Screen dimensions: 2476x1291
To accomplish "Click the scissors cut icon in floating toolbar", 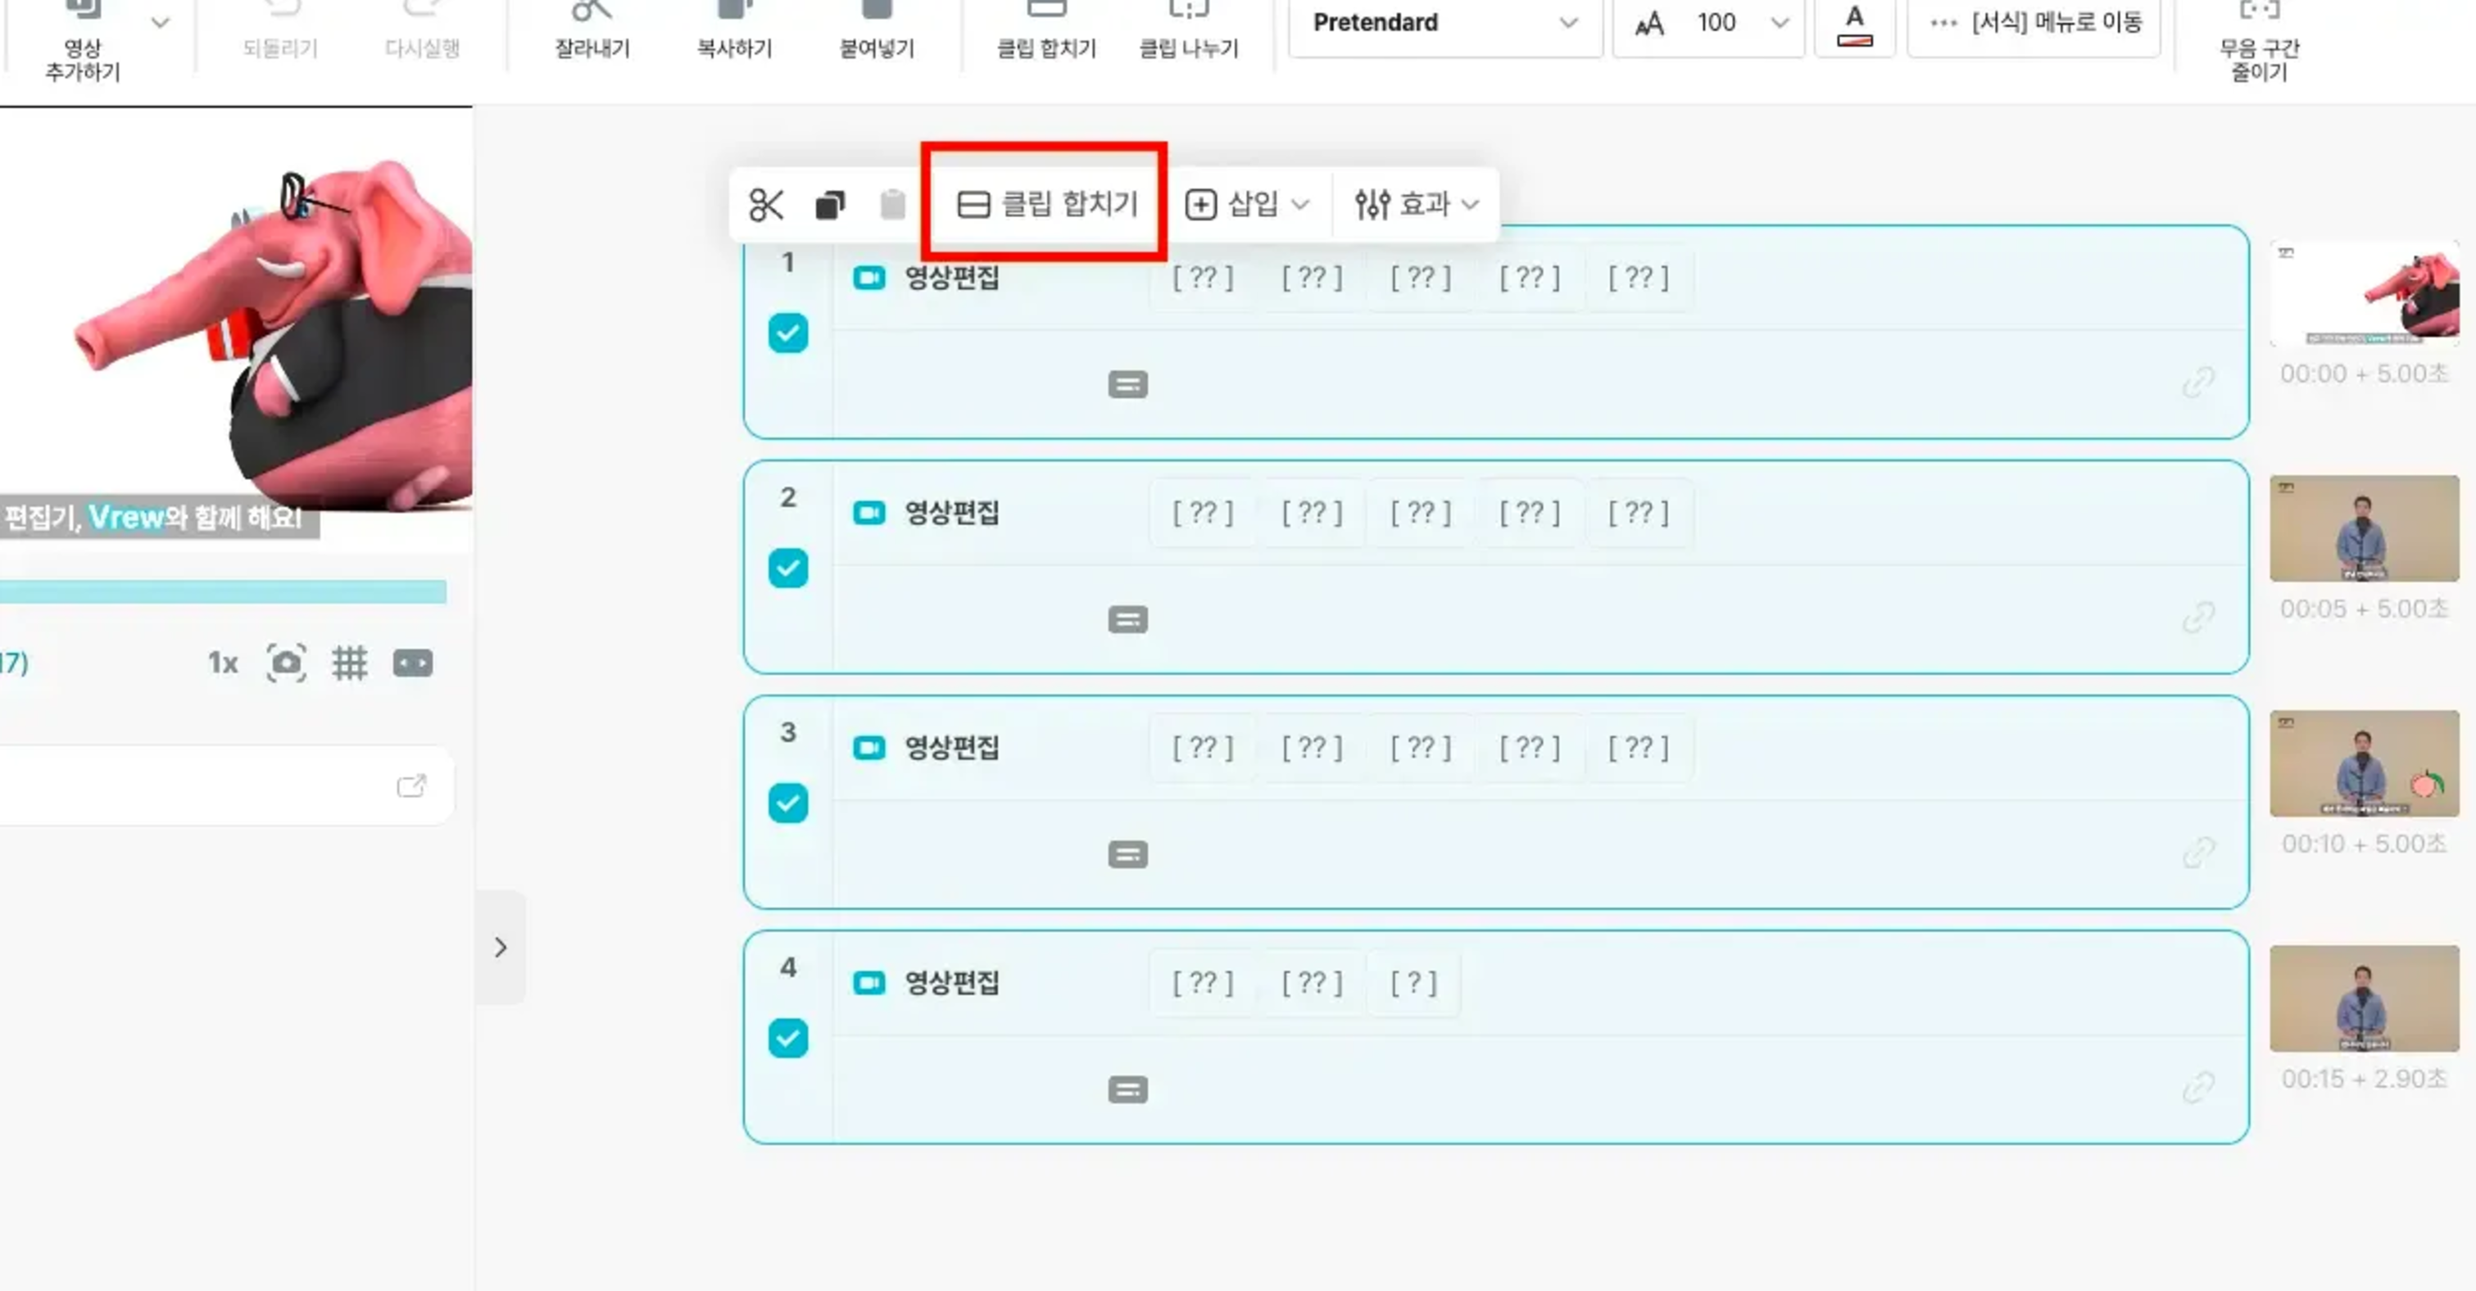I will pyautogui.click(x=765, y=205).
